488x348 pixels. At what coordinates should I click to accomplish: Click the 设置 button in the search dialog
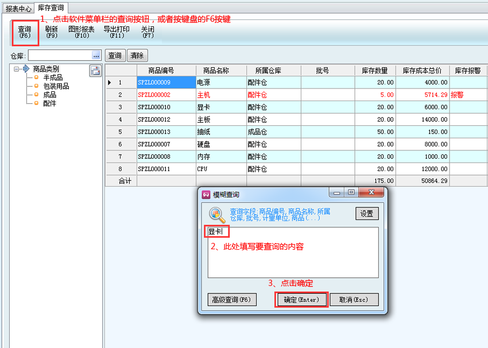(367, 214)
